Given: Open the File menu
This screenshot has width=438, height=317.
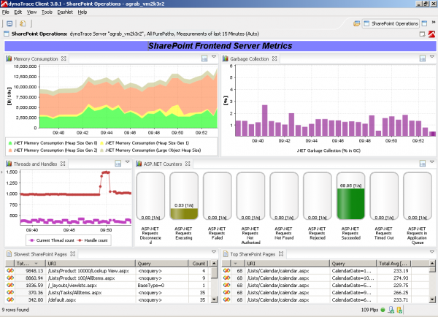Looking at the screenshot, I should tap(6, 12).
